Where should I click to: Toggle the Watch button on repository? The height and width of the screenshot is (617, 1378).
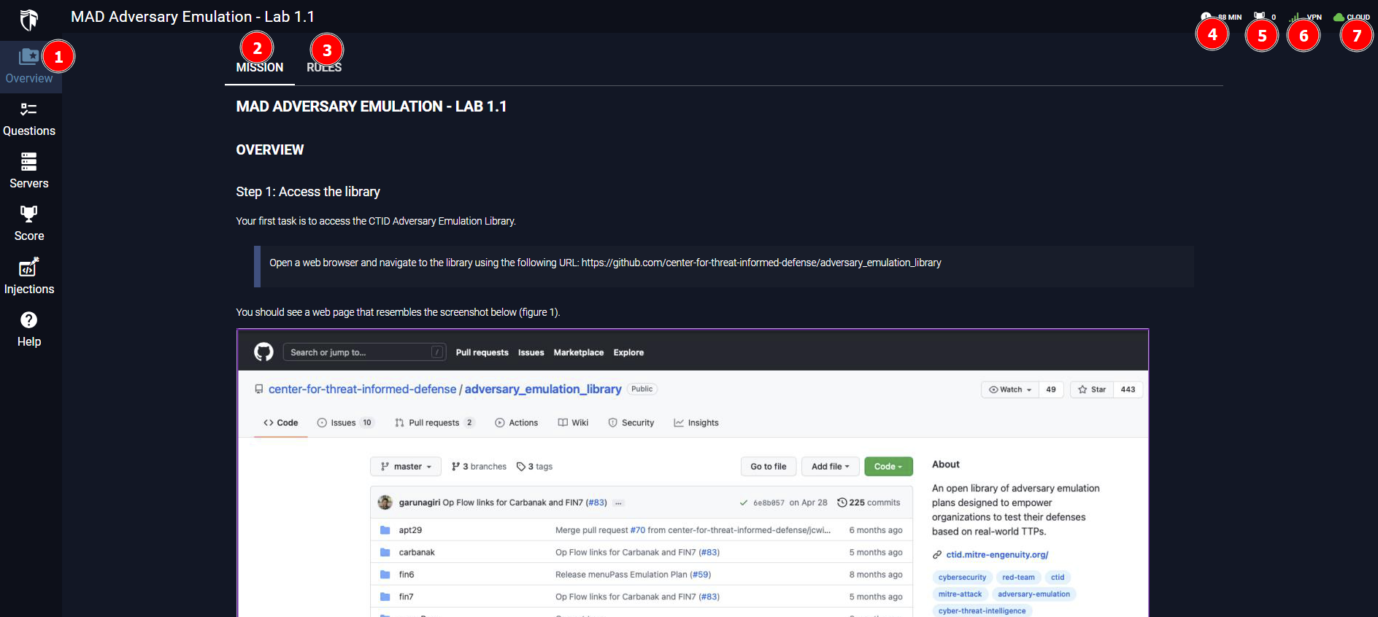tap(1010, 389)
